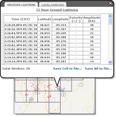The height and width of the screenshot is (116, 116).
Task: Click lake area near cursor on map
Action: coord(62,90)
